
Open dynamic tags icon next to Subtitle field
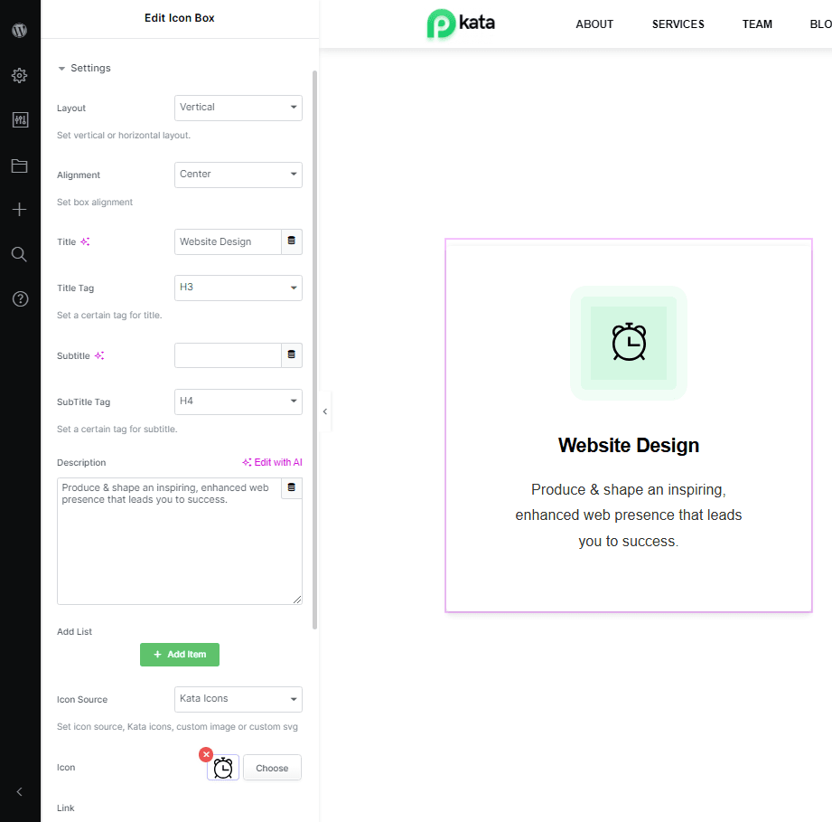(x=292, y=354)
